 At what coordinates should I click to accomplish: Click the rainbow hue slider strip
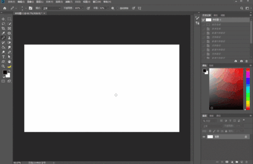(x=248, y=89)
